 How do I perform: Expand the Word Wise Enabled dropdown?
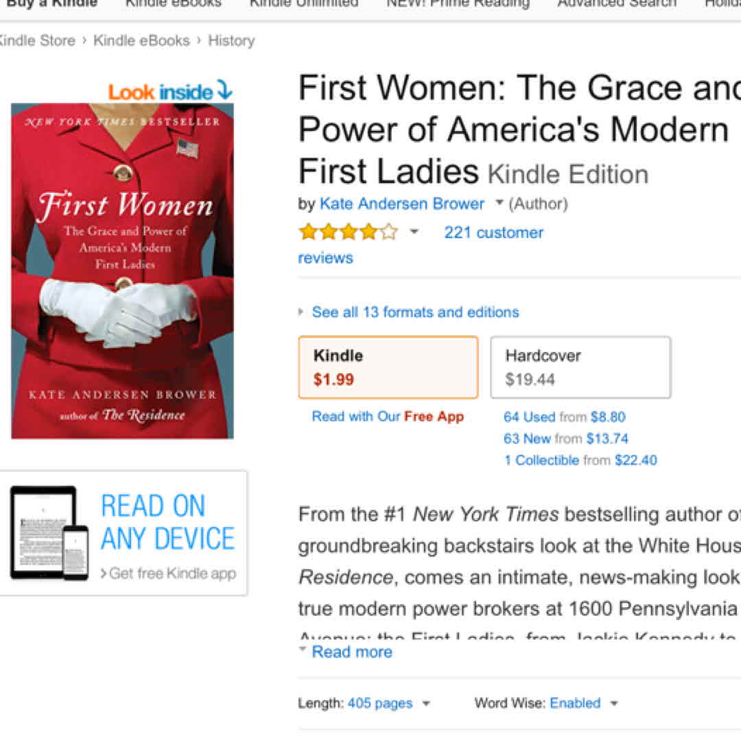614,704
